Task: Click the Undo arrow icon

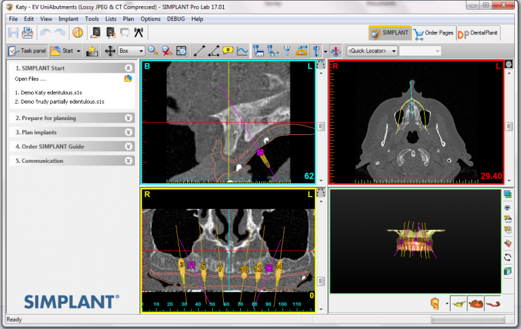Action: pyautogui.click(x=45, y=33)
